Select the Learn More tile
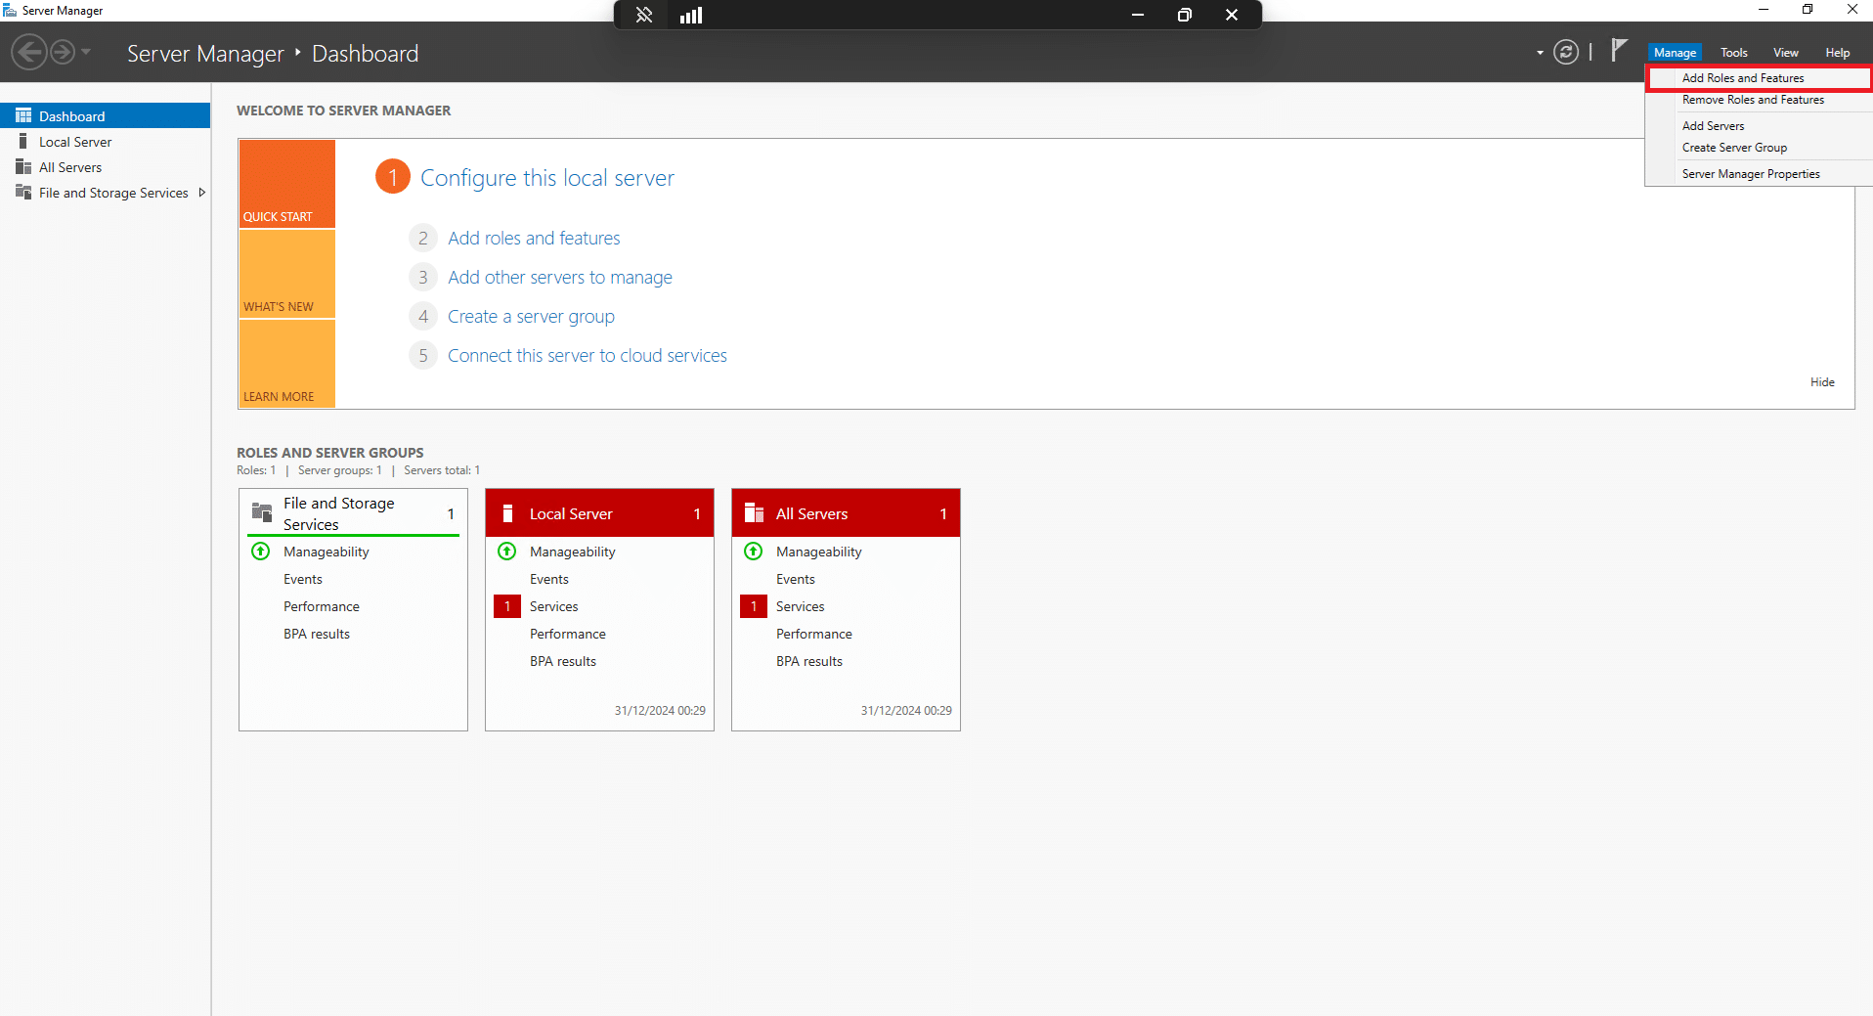Viewport: 1873px width, 1016px height. pos(287,364)
